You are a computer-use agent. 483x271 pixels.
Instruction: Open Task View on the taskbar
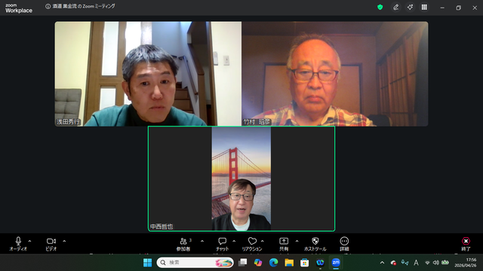pos(243,263)
